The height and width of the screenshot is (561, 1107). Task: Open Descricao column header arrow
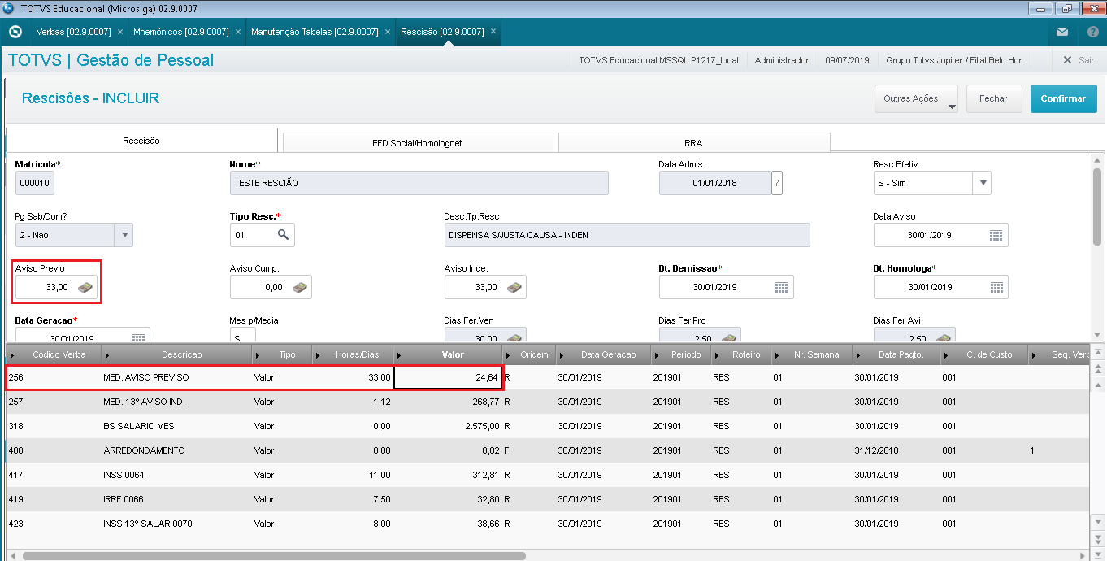[109, 355]
